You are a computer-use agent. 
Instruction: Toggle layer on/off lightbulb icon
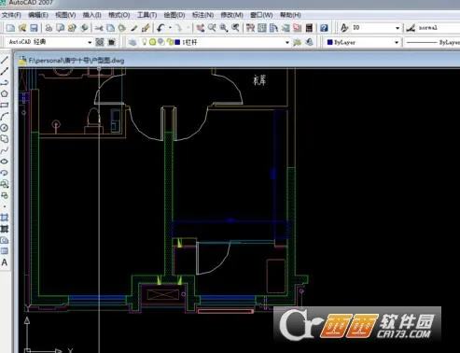(x=144, y=42)
